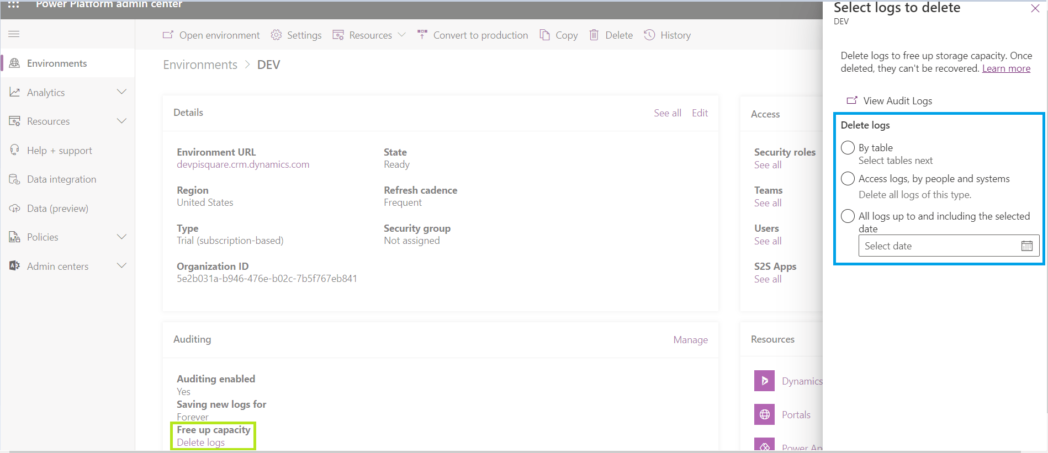This screenshot has width=1048, height=453.
Task: Click the Policies icon in sidebar
Action: tap(15, 237)
